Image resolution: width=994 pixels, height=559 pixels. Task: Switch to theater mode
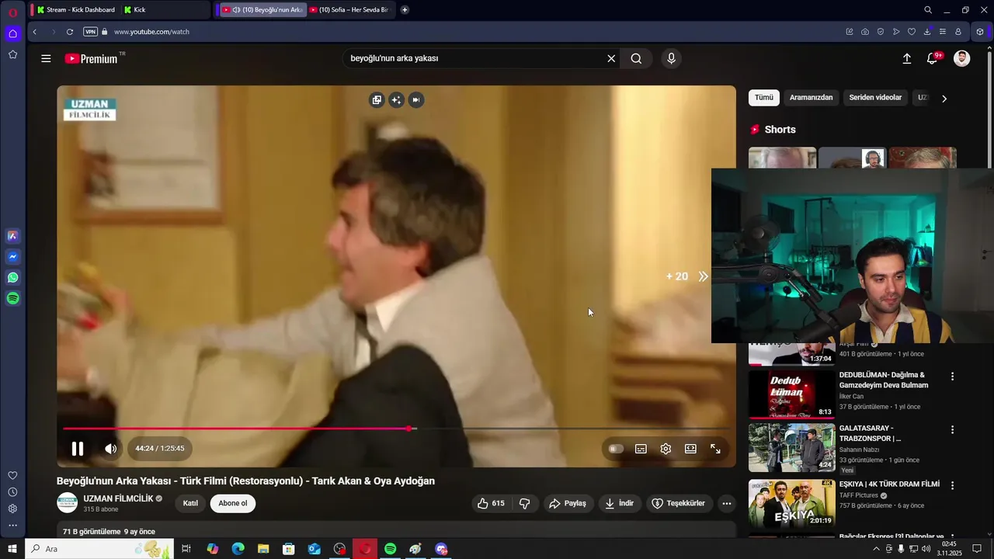click(690, 449)
